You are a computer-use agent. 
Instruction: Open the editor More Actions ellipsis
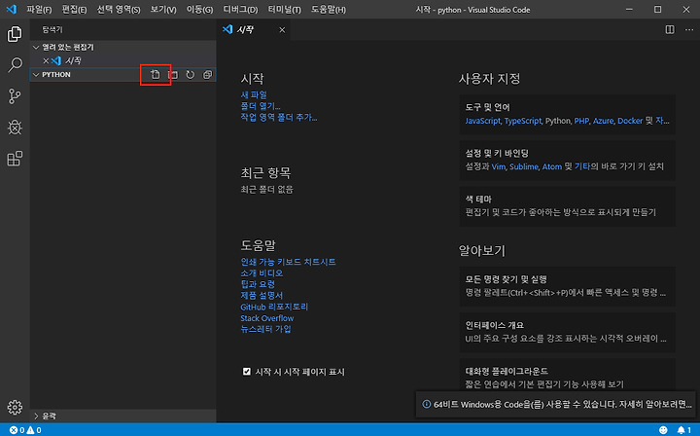(689, 30)
